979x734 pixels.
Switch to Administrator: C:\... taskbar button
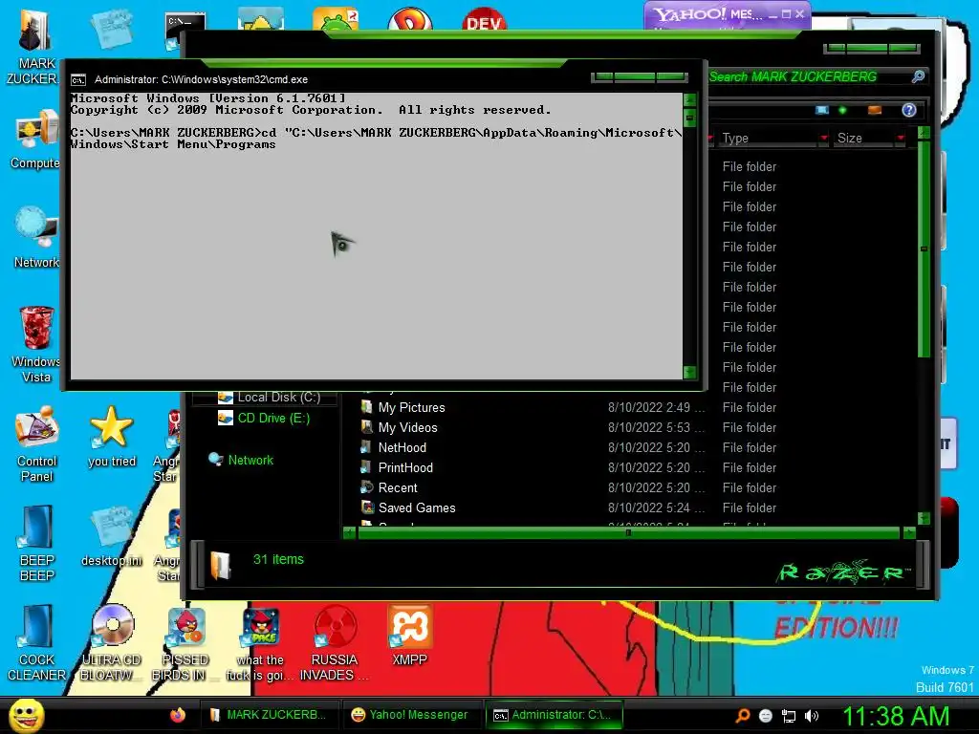[x=554, y=715]
